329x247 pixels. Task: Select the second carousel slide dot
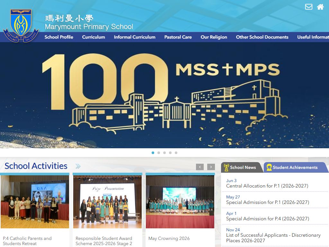point(159,153)
